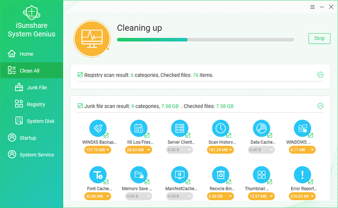
Task: Click the System Disk search icon
Action: coord(19,120)
